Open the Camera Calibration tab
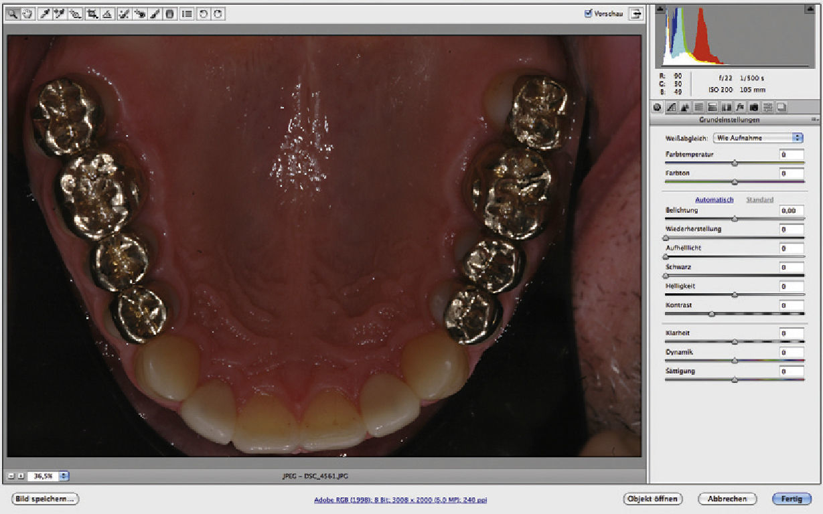823x514 pixels. (755, 107)
